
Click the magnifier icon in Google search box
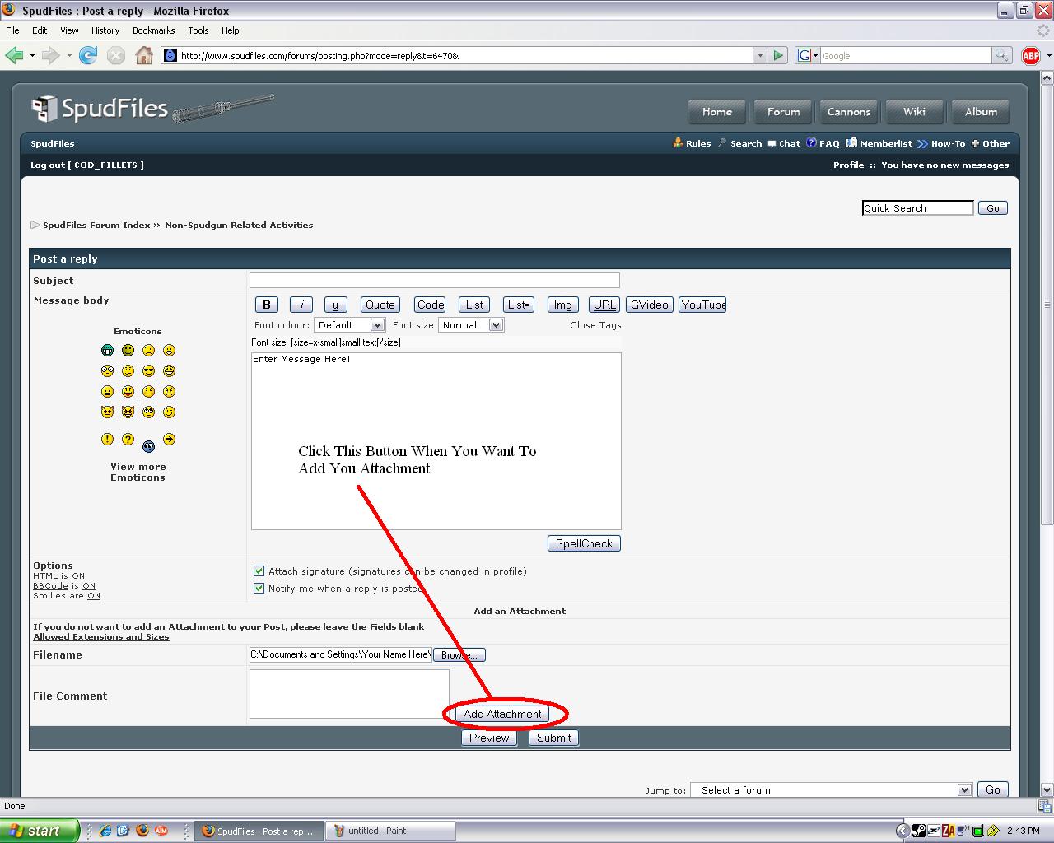[x=1001, y=55]
